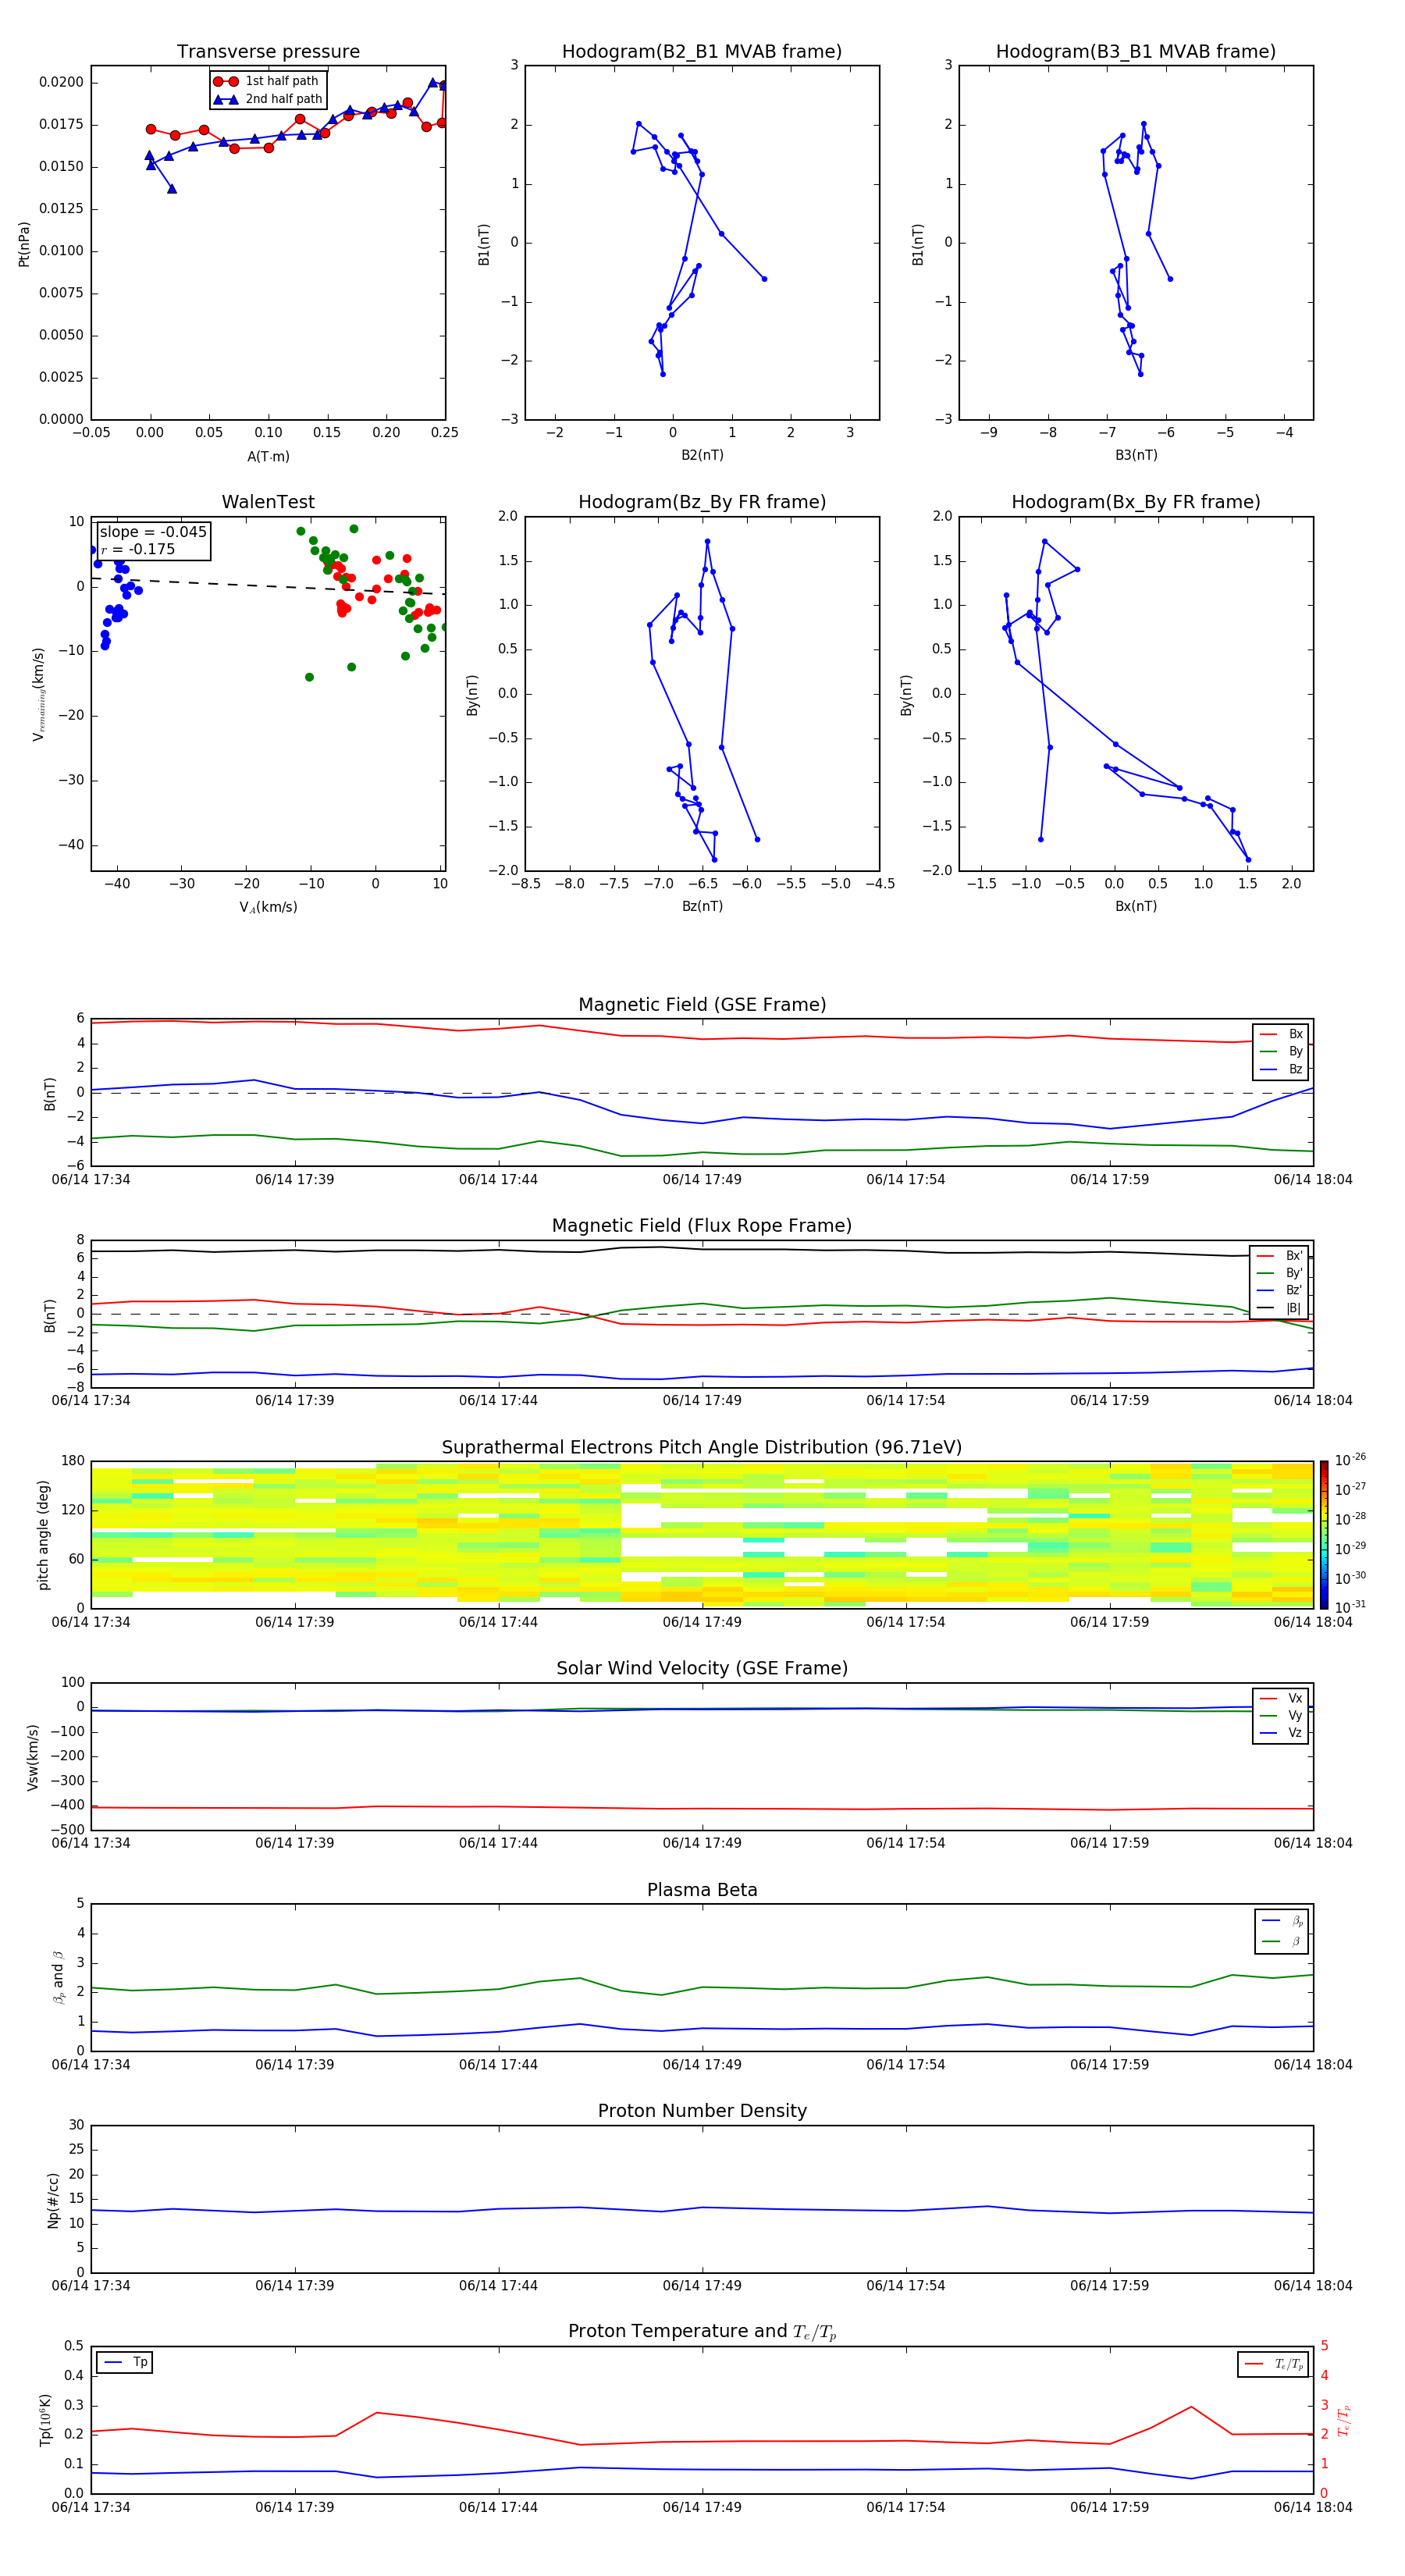The image size is (1405, 2576).
Task: Select the 'Tp' legend entry
Action: pos(125,2362)
